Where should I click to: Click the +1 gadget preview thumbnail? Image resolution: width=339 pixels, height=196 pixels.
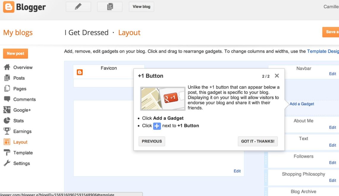pyautogui.click(x=163, y=99)
